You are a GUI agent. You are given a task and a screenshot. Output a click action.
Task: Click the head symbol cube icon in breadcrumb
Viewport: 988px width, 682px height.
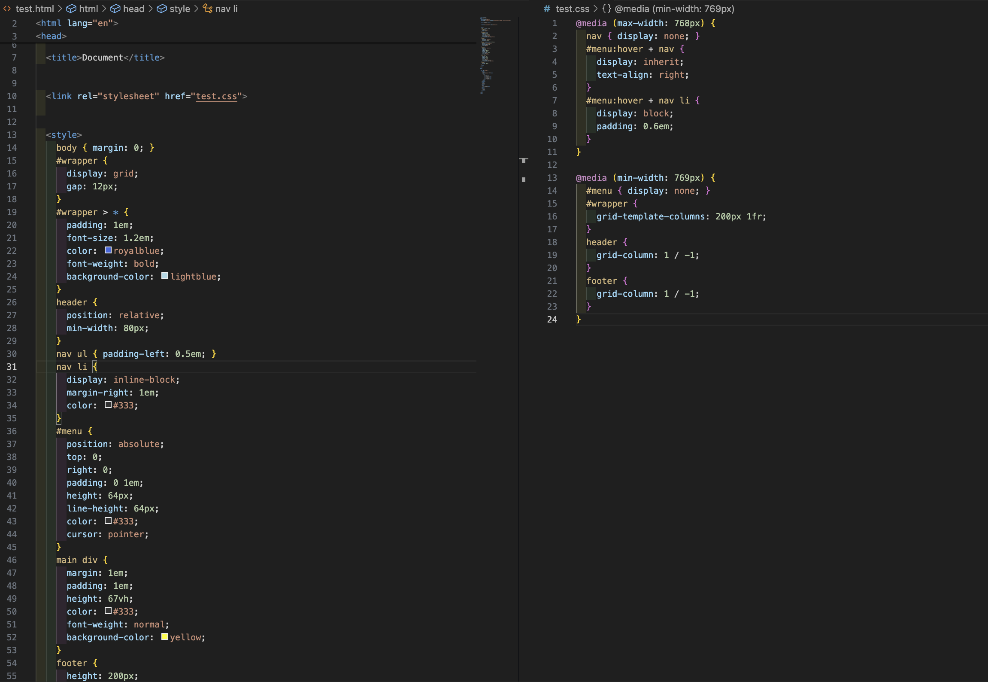pyautogui.click(x=115, y=9)
